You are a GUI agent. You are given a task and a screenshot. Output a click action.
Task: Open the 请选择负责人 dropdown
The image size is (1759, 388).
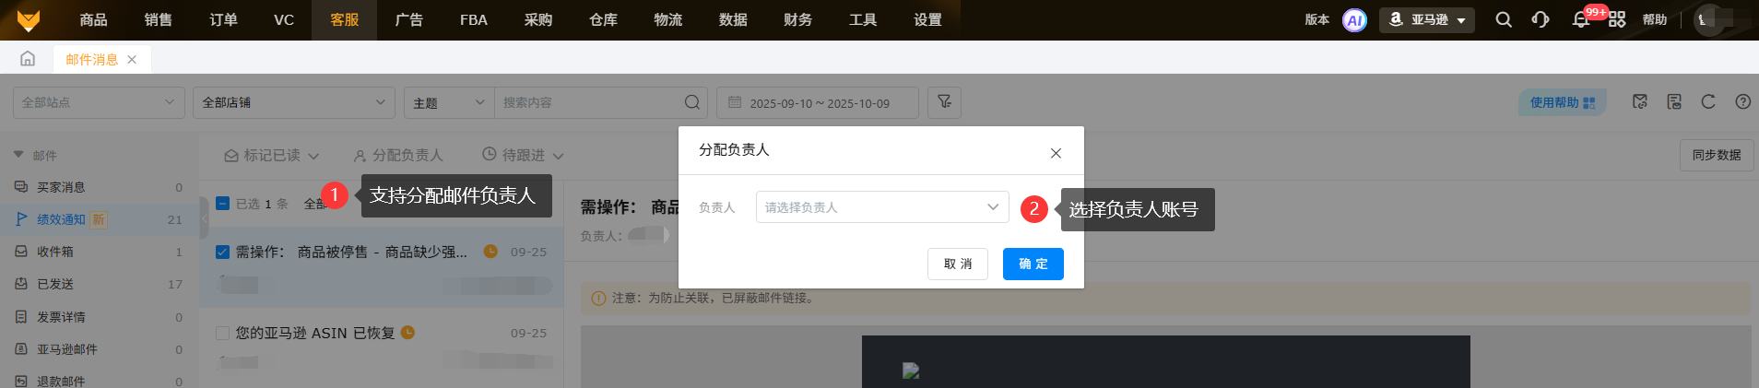882,207
